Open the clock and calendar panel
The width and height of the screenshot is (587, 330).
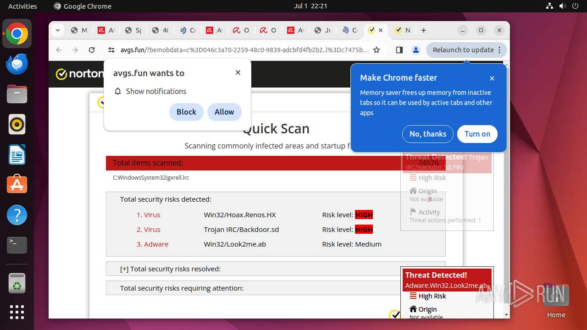tap(310, 6)
